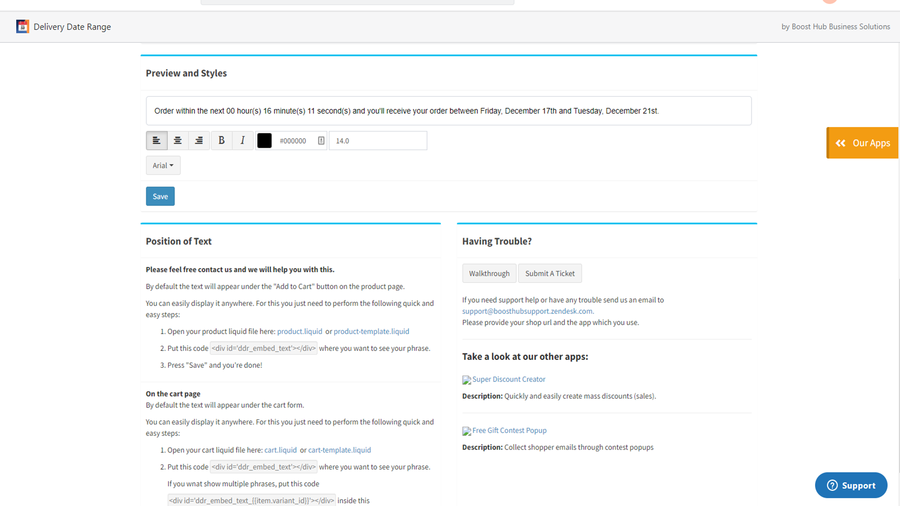Select left text alignment icon

click(156, 141)
